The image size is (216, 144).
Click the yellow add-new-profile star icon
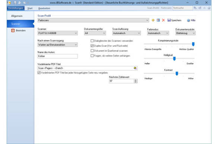point(153,20)
